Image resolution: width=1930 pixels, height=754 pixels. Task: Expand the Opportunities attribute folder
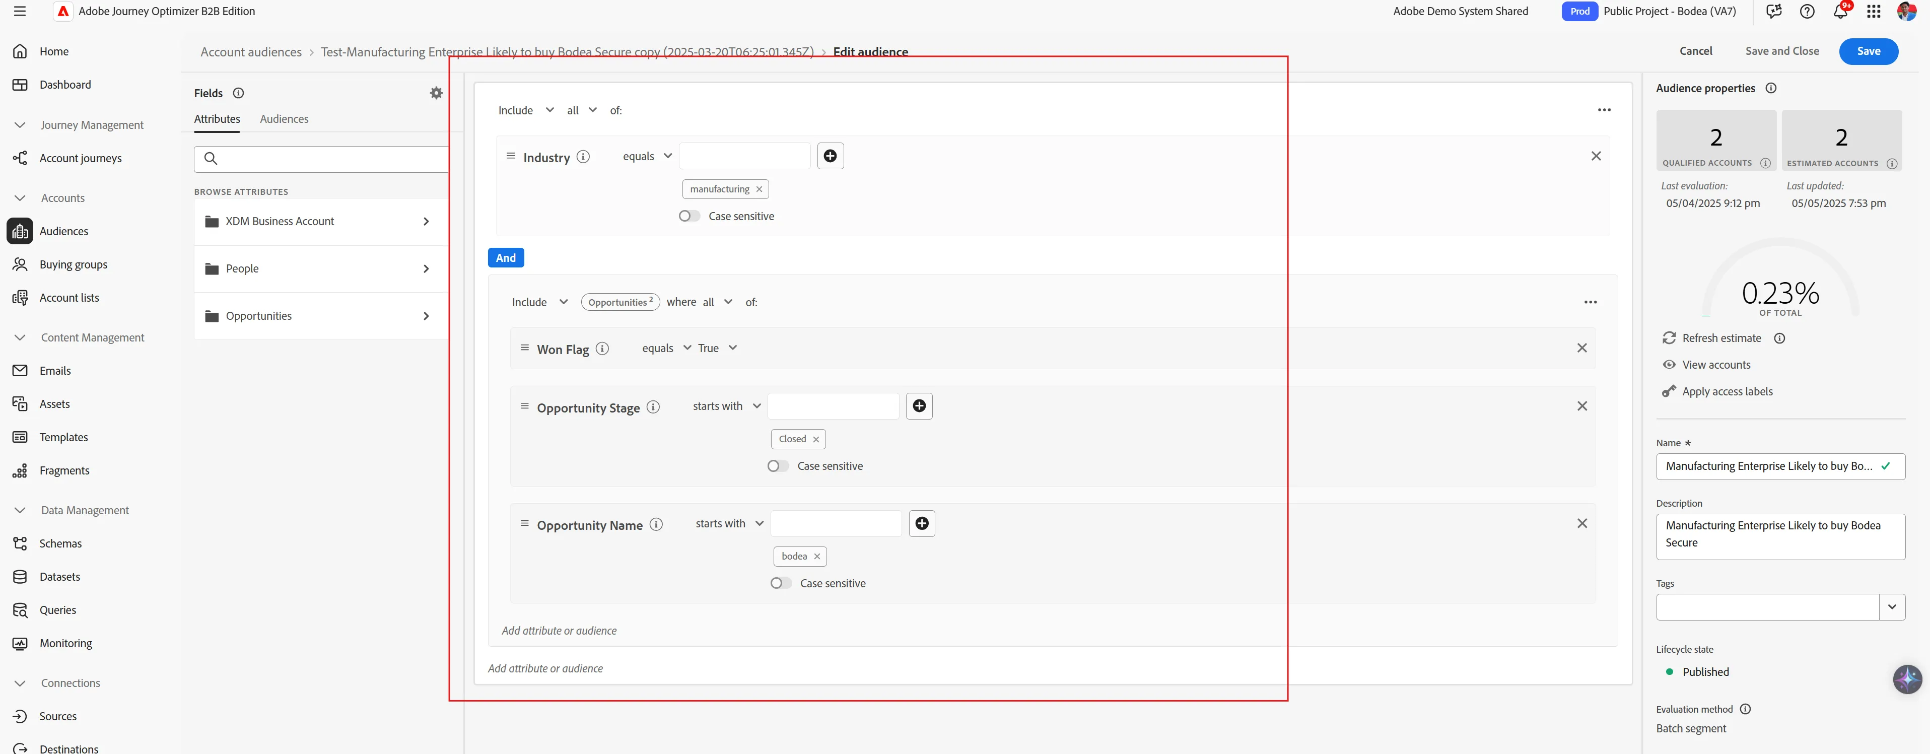(x=321, y=316)
